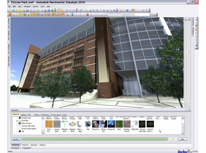This screenshot has width=206, height=153.
Task: Open the Selection Tree side tab
Action: [x=8, y=49]
